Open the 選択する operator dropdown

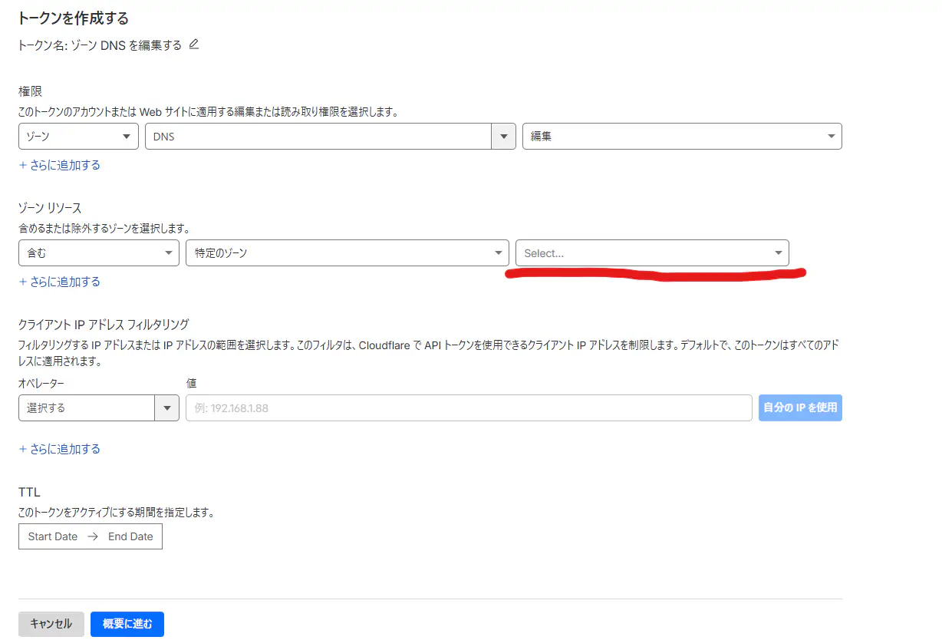[x=88, y=407]
